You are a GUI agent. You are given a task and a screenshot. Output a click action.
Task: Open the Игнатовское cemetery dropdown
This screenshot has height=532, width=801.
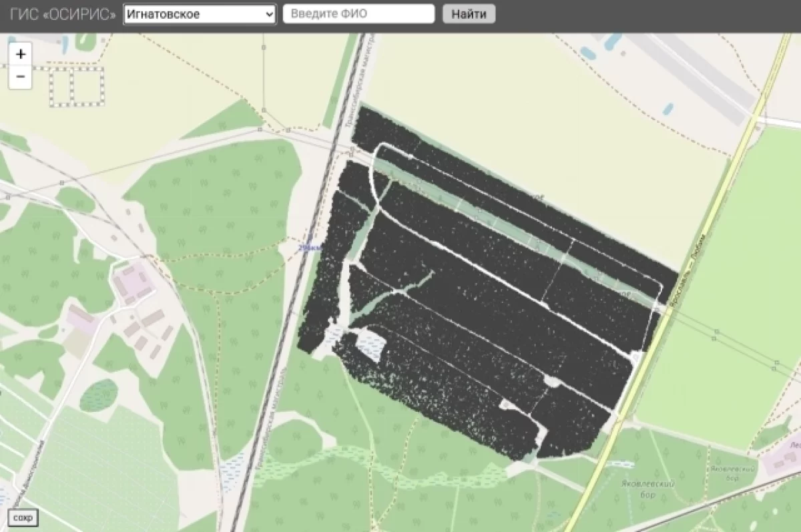click(199, 14)
